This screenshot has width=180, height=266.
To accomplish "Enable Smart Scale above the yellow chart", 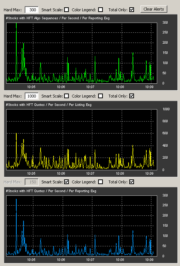I will pos(67,96).
